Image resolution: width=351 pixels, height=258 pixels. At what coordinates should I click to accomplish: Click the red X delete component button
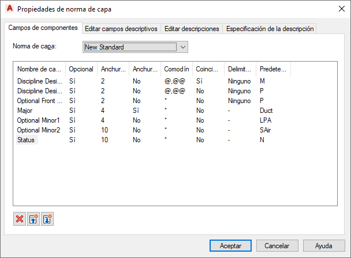coord(20,219)
